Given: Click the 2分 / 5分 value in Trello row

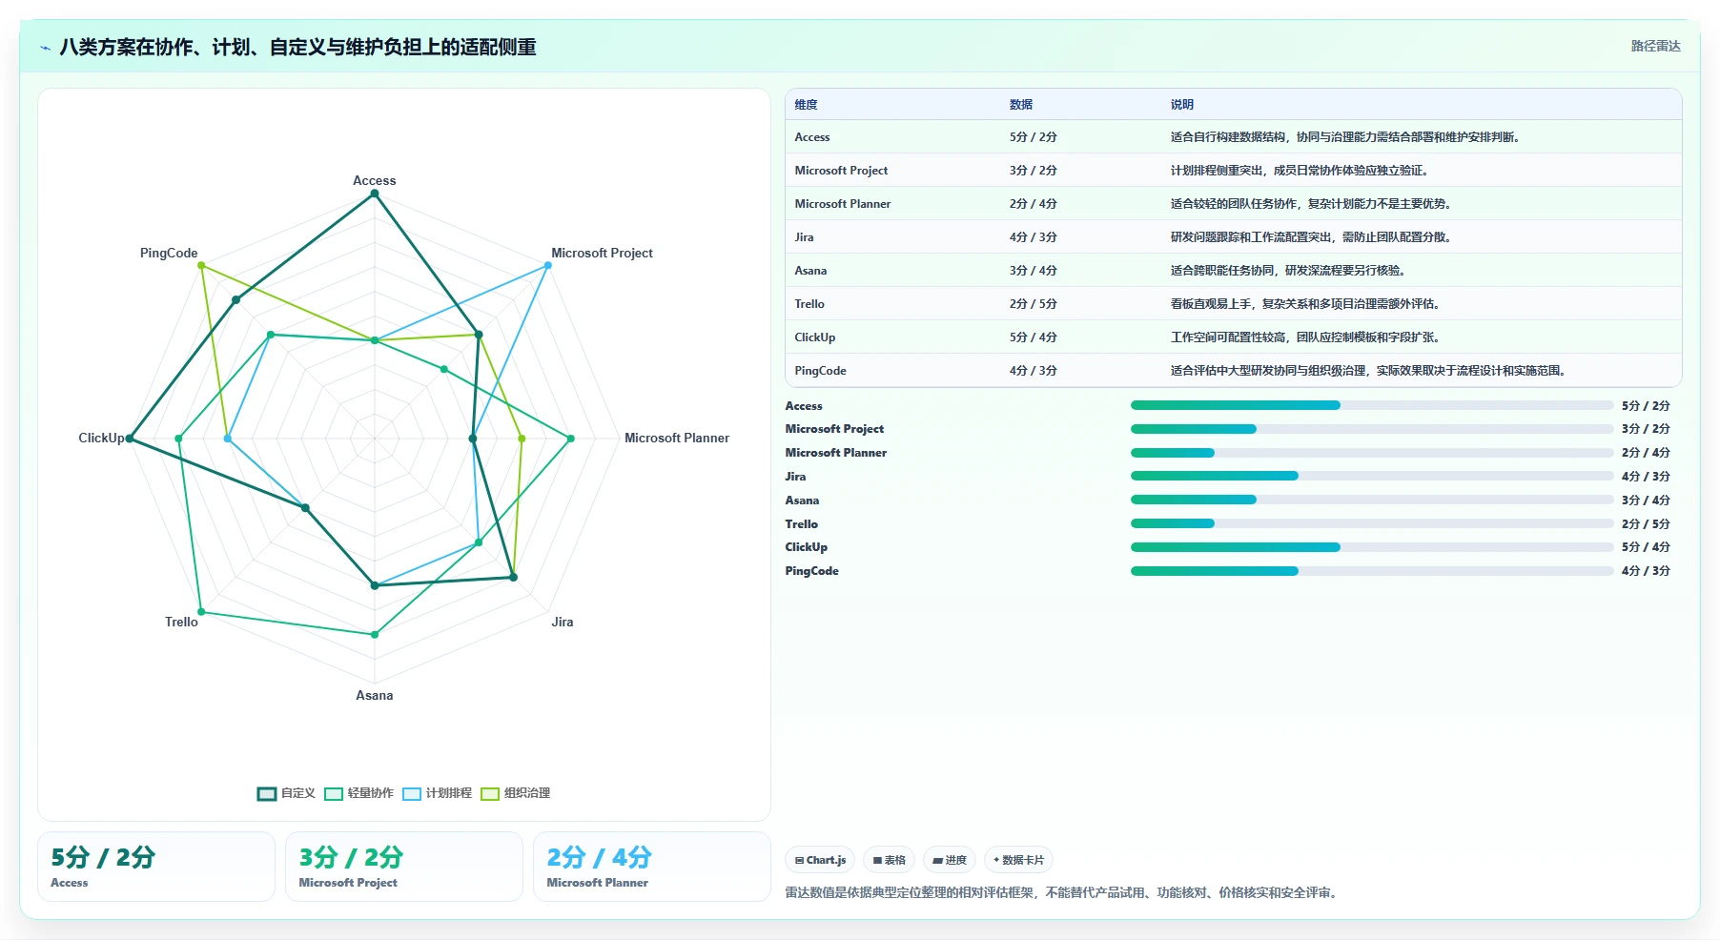Looking at the screenshot, I should [x=1034, y=304].
